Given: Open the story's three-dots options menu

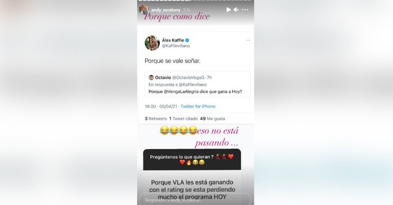Looking at the screenshot, I should click(245, 10).
